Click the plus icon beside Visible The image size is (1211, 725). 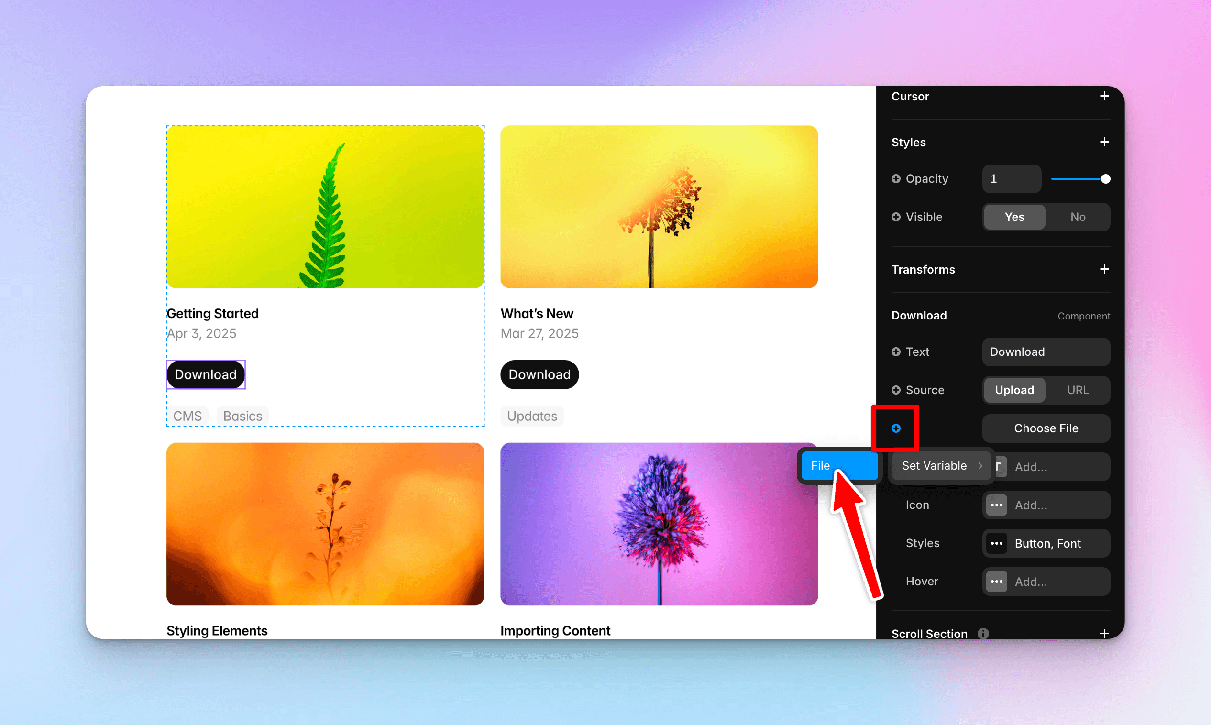(x=895, y=217)
